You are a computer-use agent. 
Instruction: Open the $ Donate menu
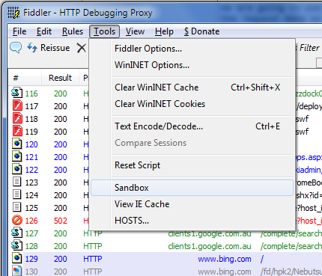[x=201, y=31]
